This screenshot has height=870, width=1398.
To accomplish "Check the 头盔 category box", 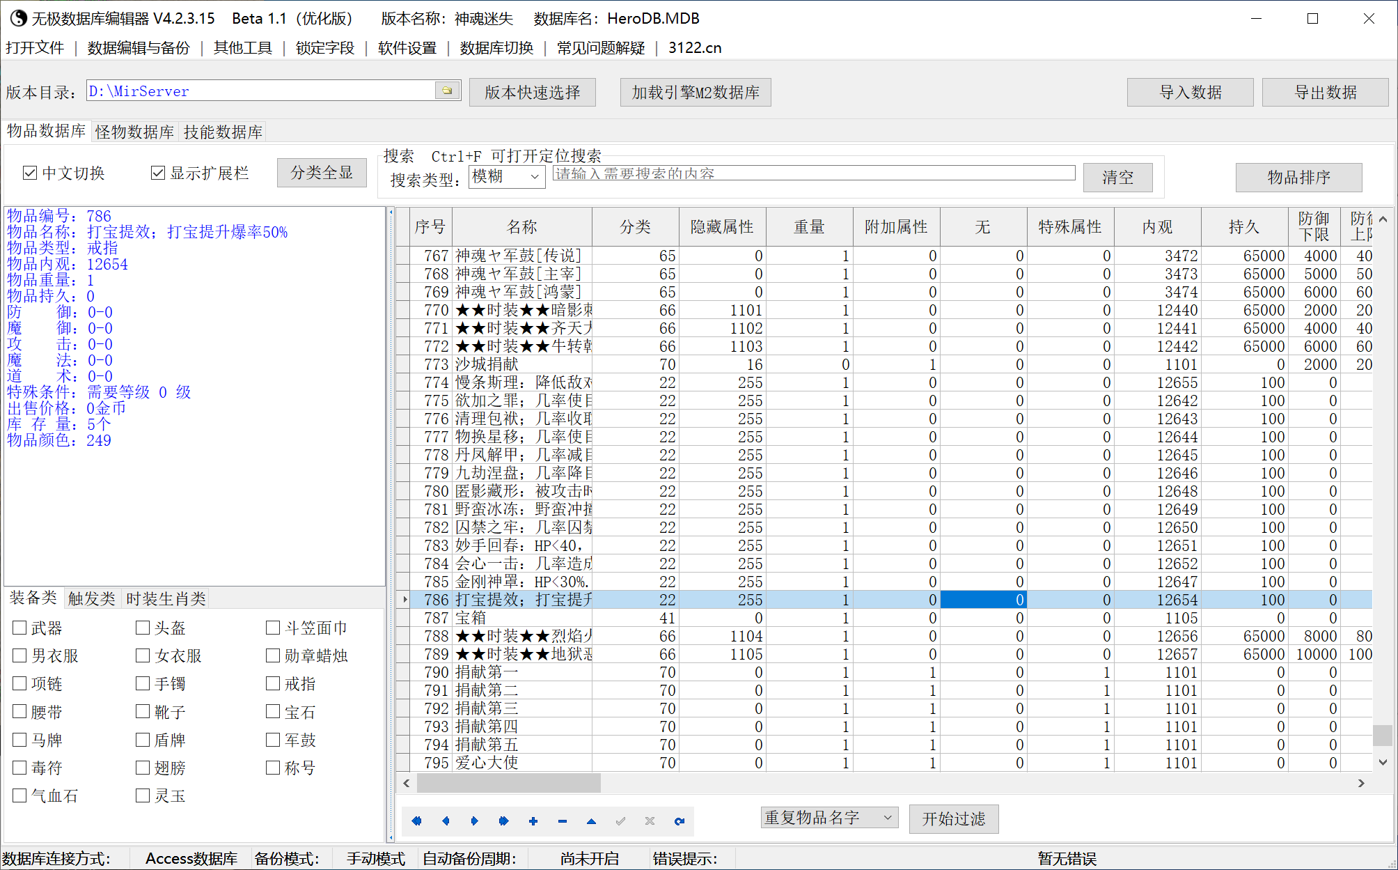I will [x=143, y=628].
